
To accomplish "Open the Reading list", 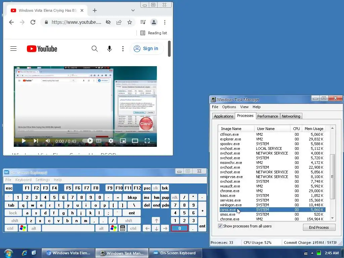I will pos(154,33).
